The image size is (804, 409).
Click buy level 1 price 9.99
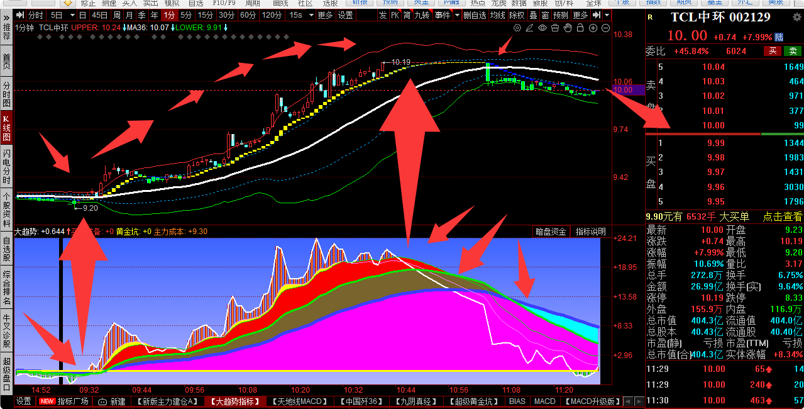point(715,143)
